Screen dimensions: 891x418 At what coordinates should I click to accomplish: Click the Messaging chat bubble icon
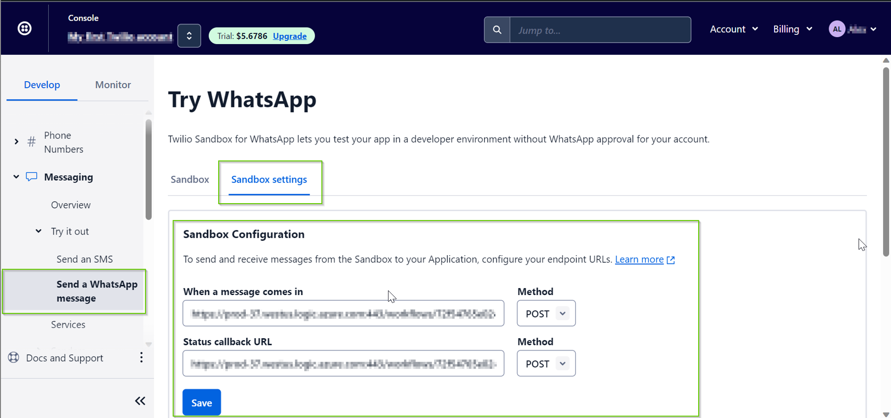pyautogui.click(x=31, y=177)
